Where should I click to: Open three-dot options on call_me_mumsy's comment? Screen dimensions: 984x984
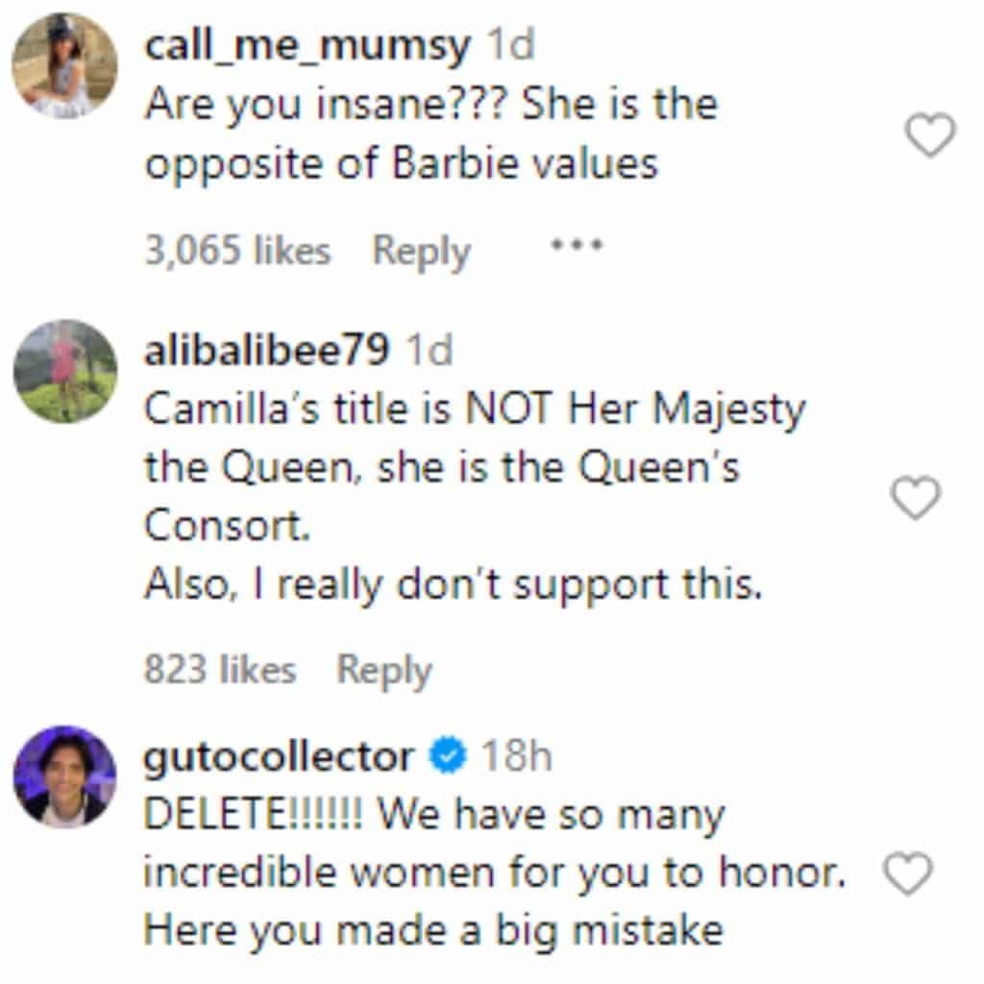(576, 246)
